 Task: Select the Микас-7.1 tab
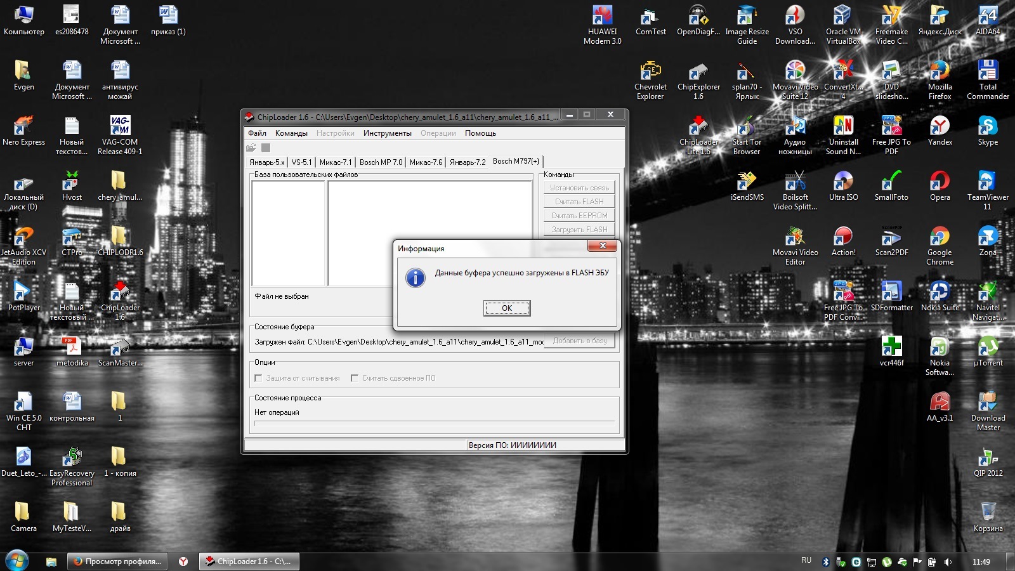coord(336,162)
